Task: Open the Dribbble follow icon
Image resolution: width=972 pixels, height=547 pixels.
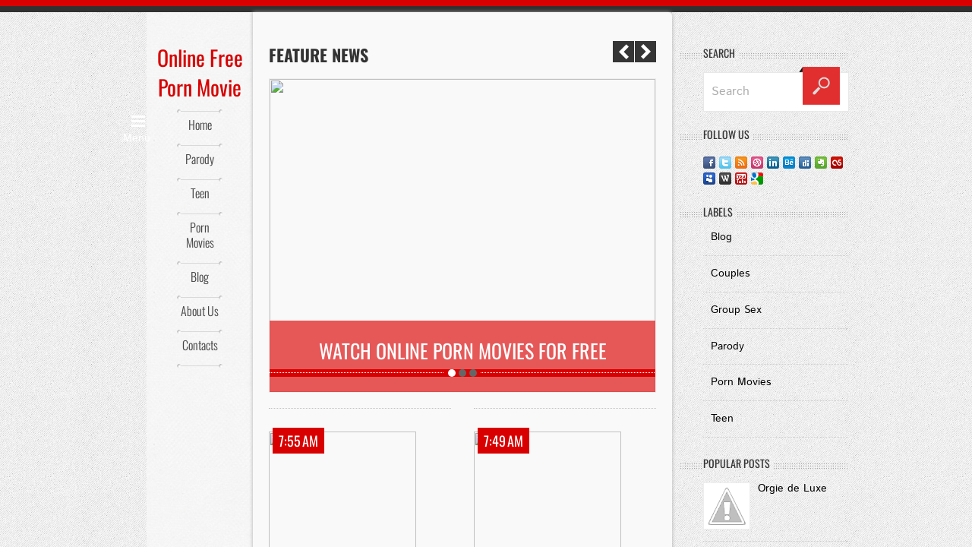Action: click(757, 163)
